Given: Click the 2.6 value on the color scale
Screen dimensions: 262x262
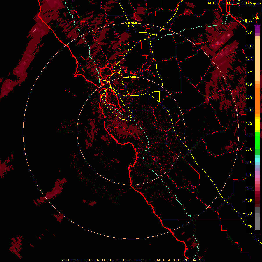Looking at the screenshot, I should click(249, 149).
